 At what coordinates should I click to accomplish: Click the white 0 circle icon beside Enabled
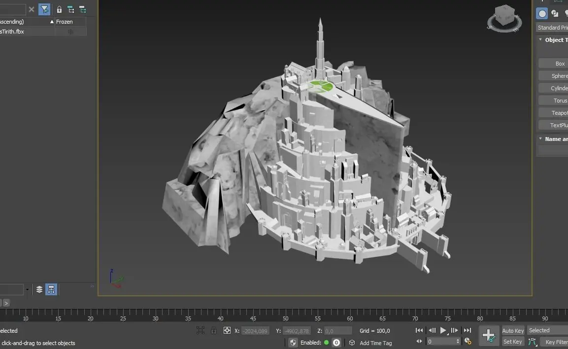[336, 343]
